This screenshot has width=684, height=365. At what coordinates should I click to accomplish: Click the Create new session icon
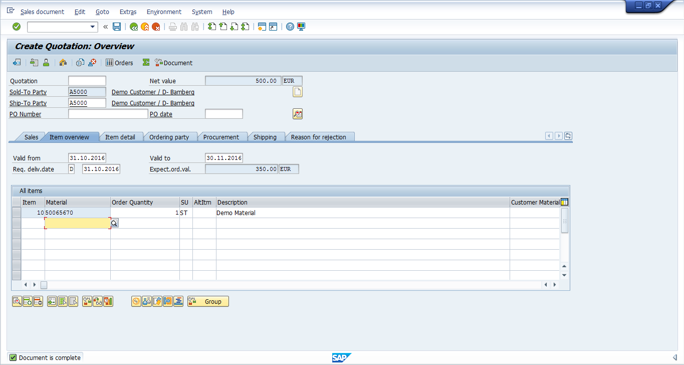(262, 27)
